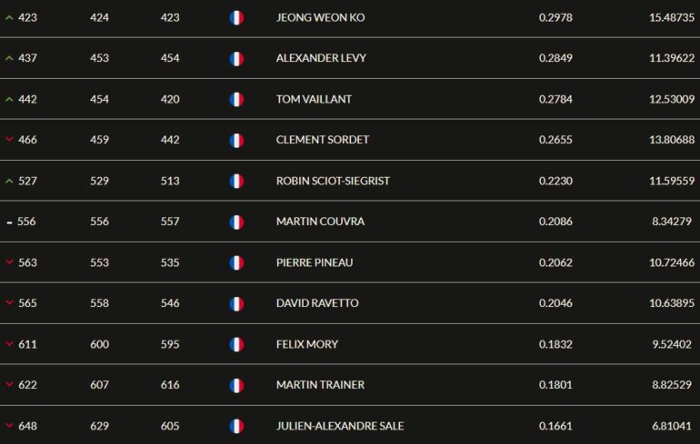The height and width of the screenshot is (444, 700).
Task: Click the green up arrow beside rank 423
Action: click(x=9, y=17)
